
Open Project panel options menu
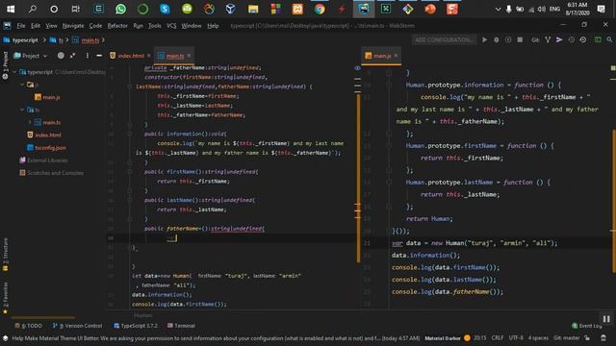point(88,56)
